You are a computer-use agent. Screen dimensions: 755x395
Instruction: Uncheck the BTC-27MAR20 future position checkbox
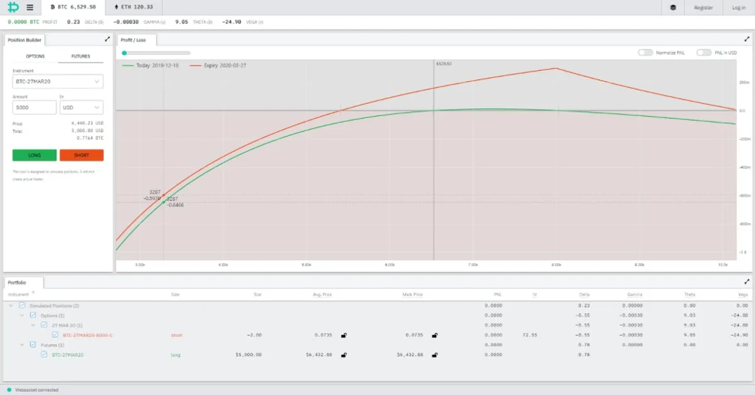tap(44, 355)
